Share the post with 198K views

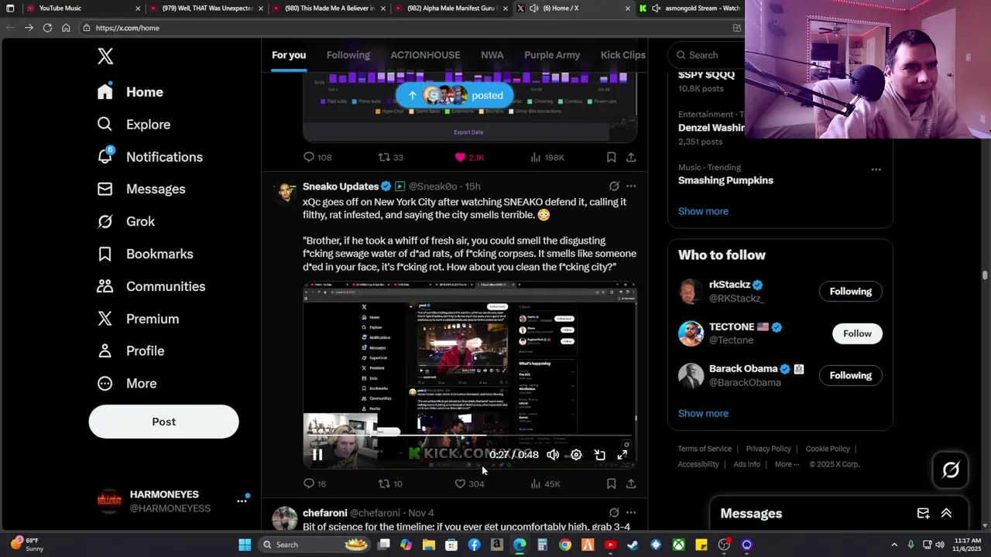(631, 157)
